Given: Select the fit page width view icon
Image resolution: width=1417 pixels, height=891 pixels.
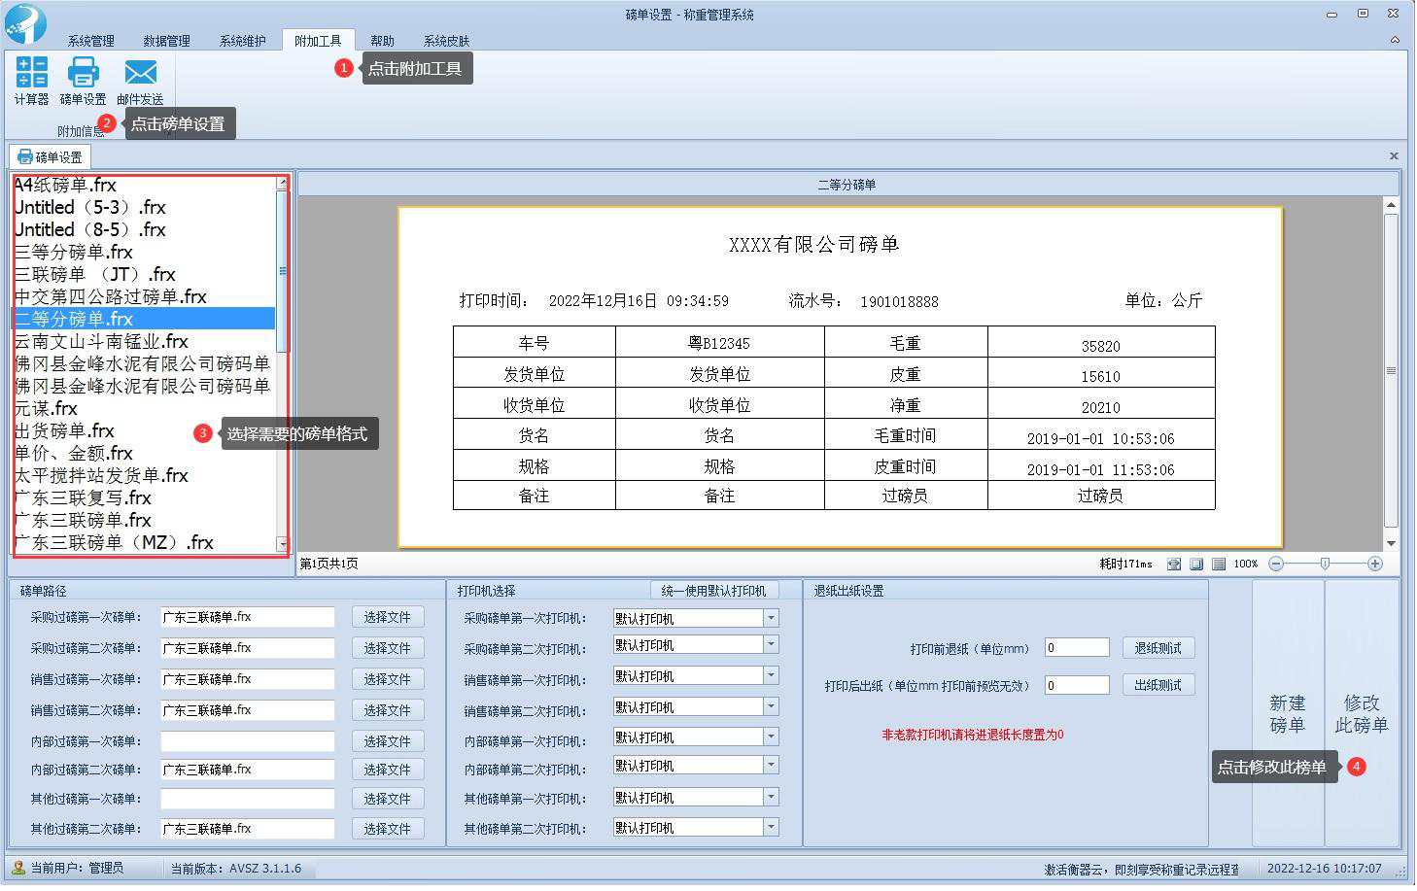Looking at the screenshot, I should pos(1174,565).
